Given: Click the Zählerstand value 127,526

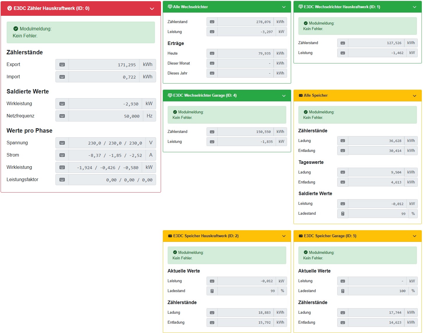Looking at the screenshot, I should pos(376,43).
